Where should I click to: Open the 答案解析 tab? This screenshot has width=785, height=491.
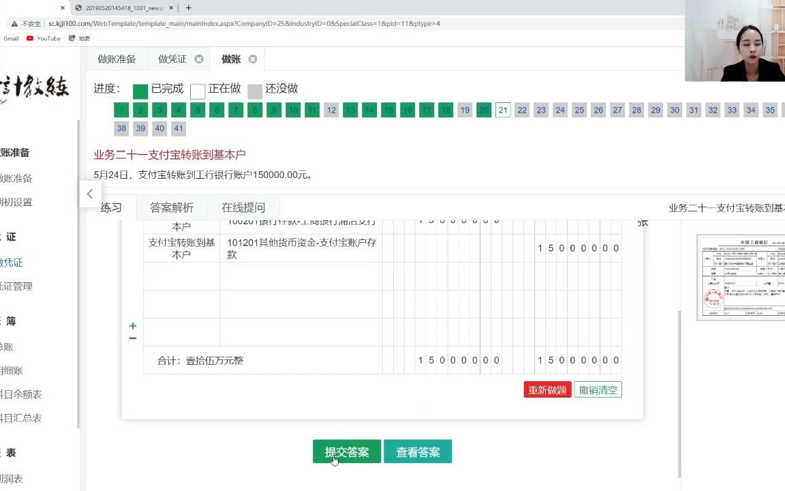coord(171,207)
